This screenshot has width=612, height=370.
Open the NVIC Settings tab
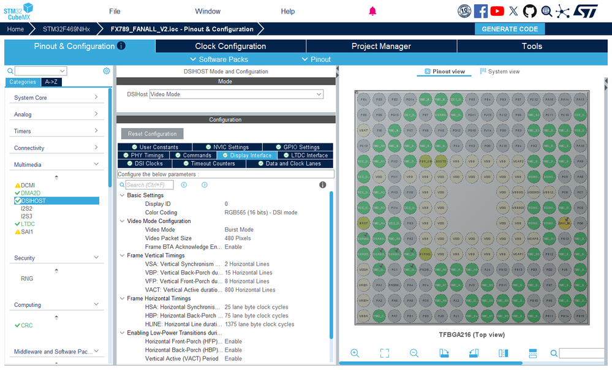227,147
